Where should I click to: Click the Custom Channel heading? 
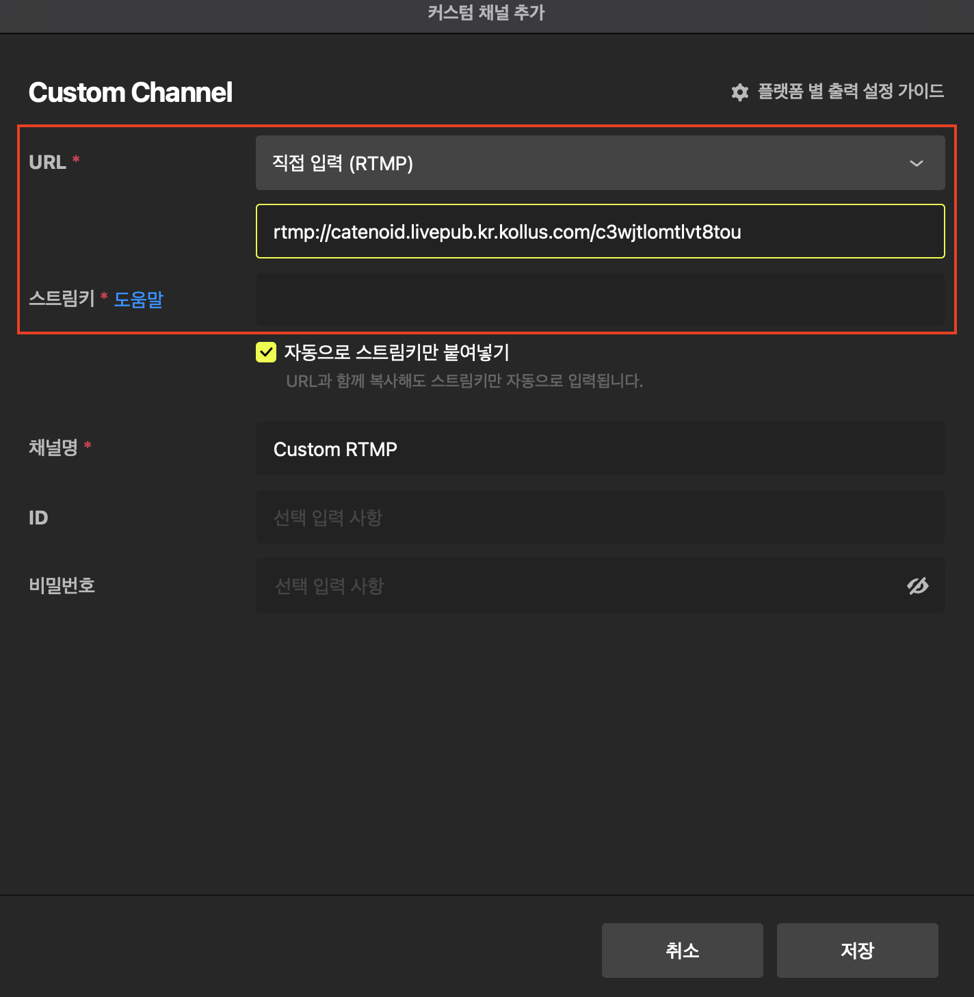click(131, 92)
